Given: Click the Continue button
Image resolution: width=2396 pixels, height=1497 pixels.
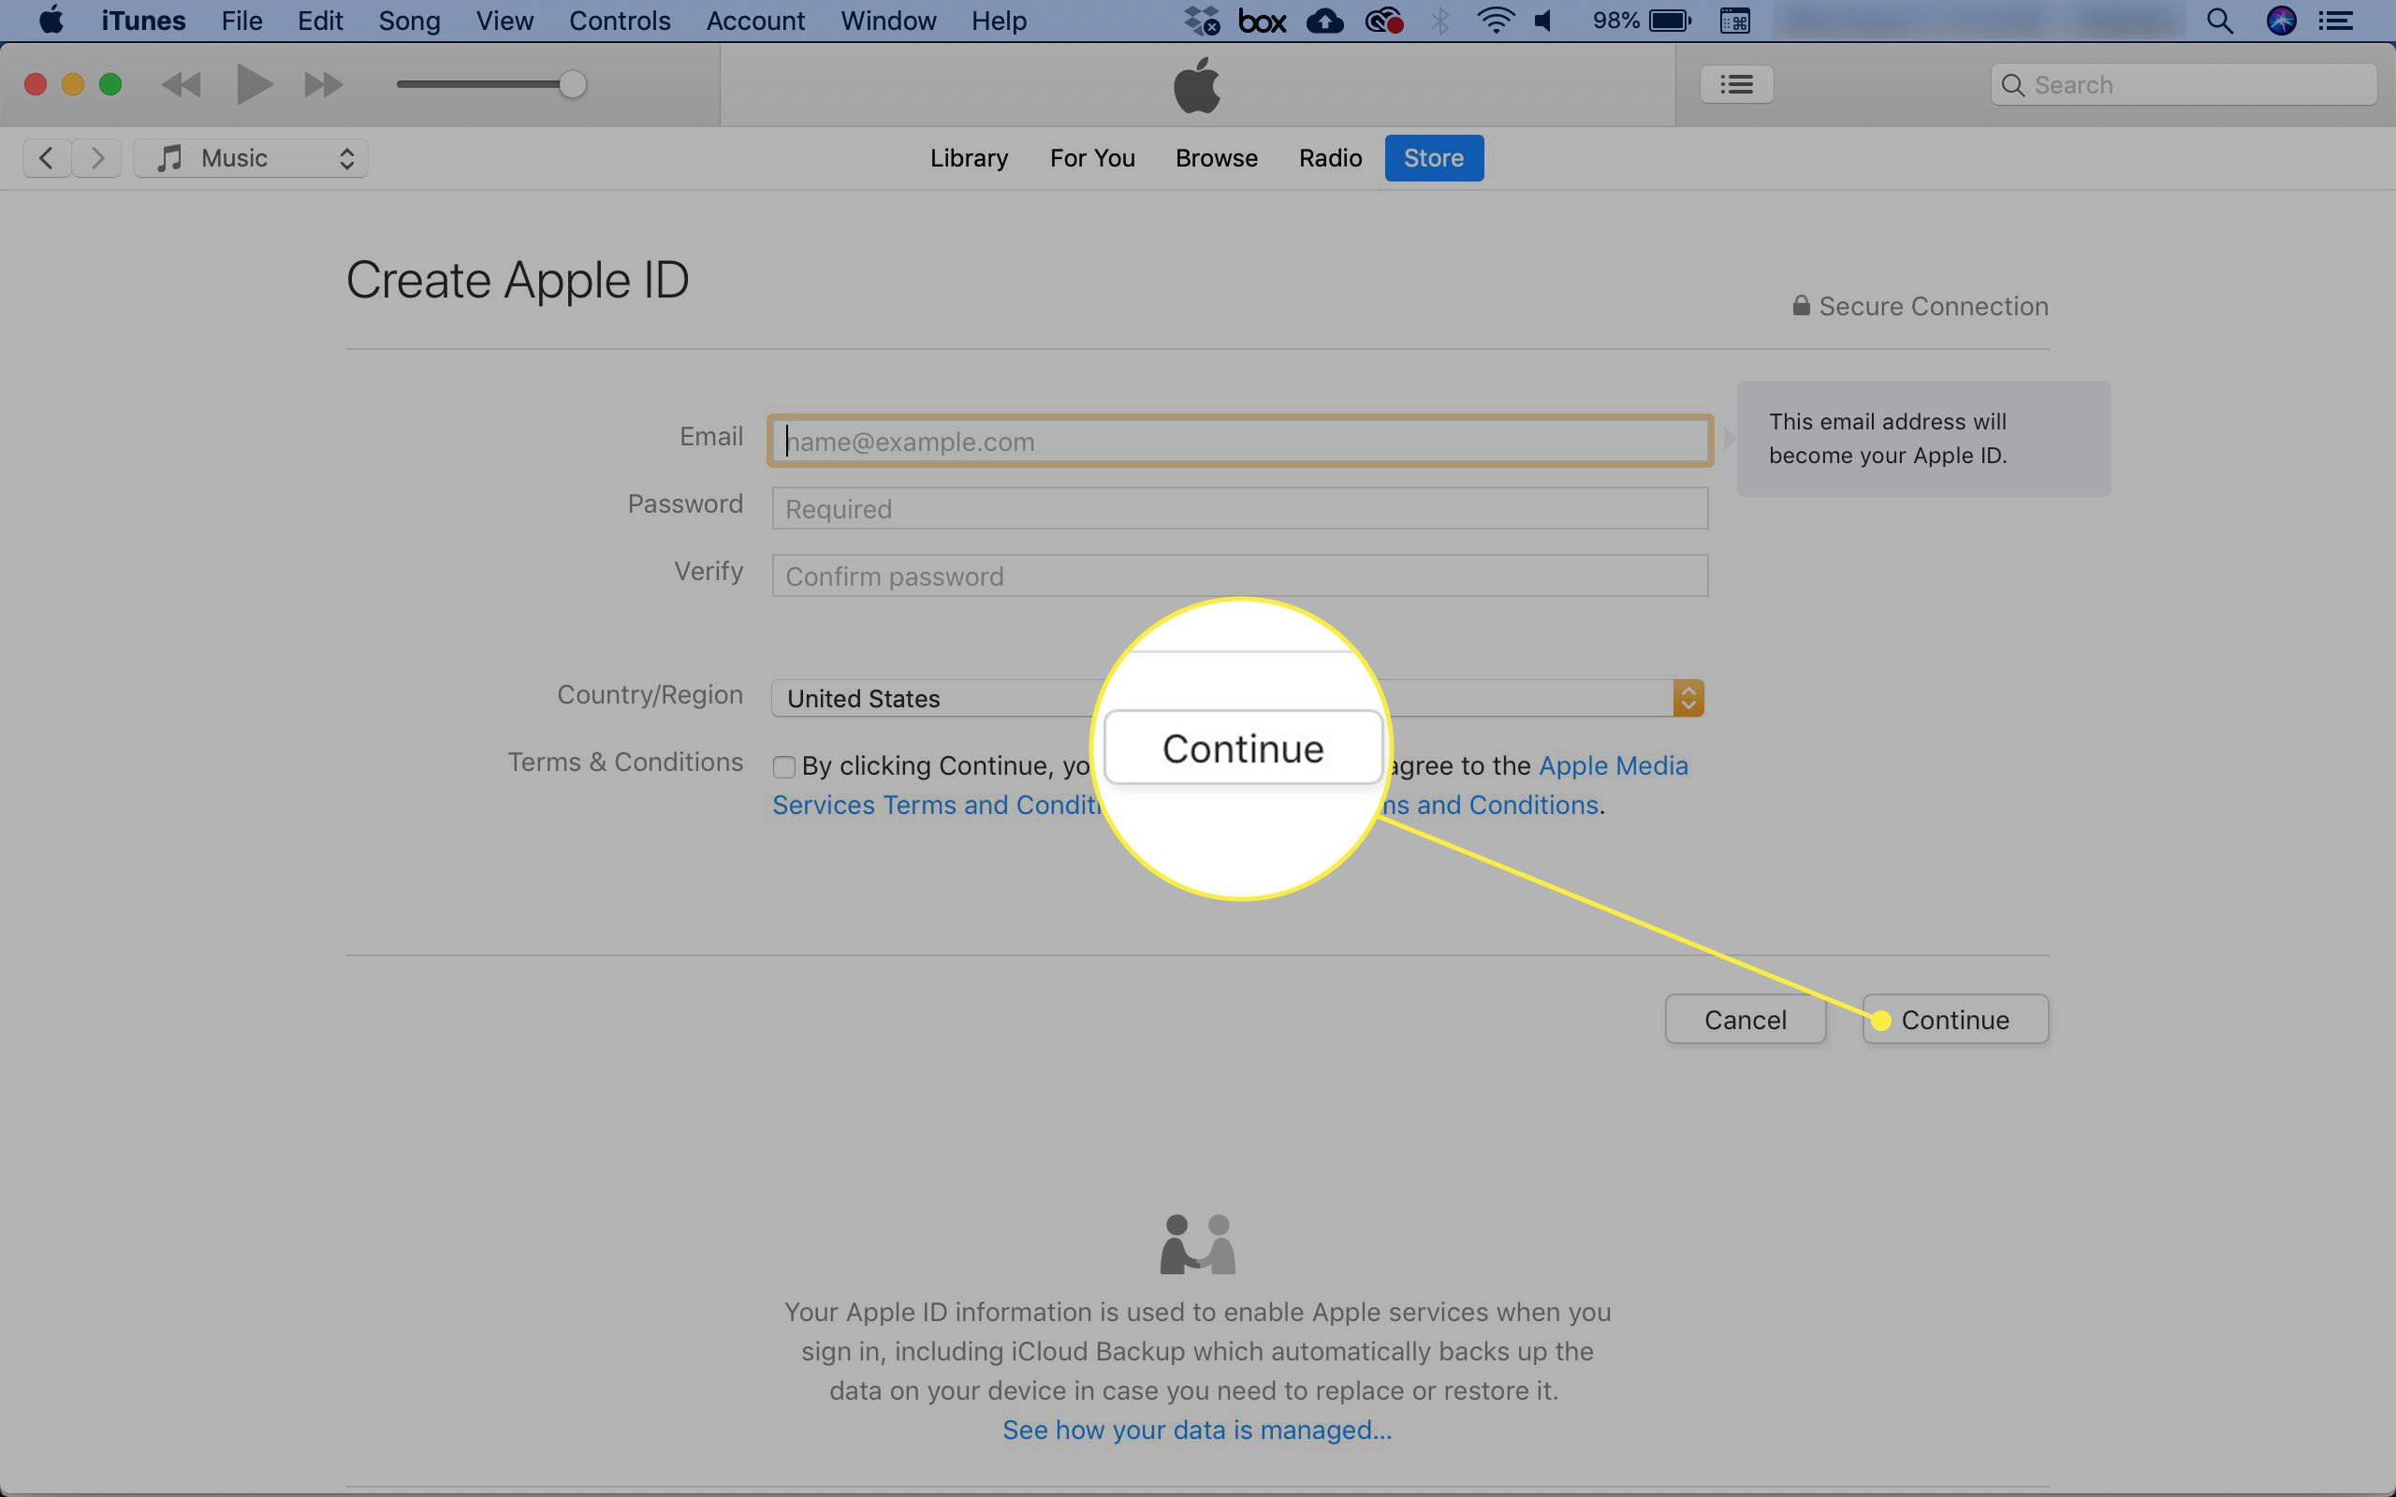Looking at the screenshot, I should click(x=1954, y=1020).
